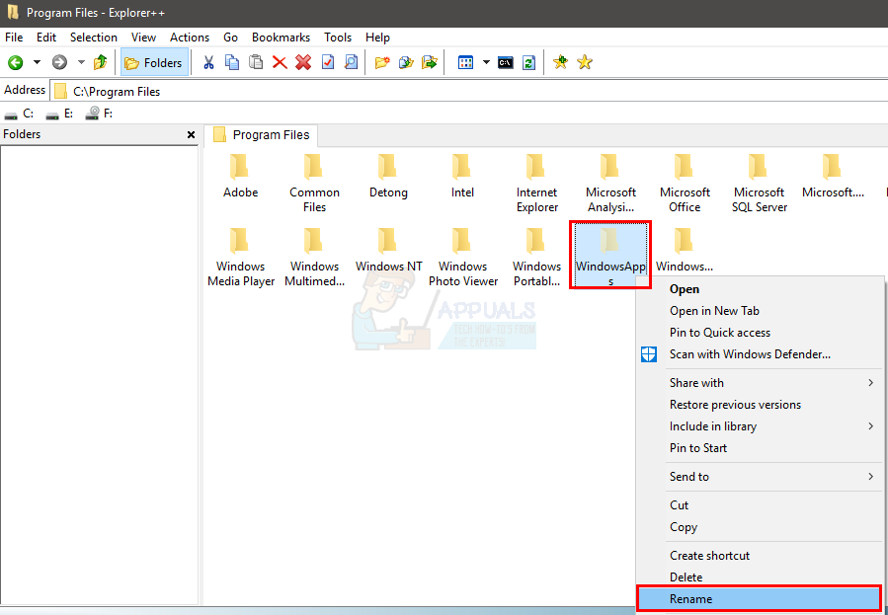Open the Go menu
Image resolution: width=888 pixels, height=615 pixels.
click(x=230, y=38)
